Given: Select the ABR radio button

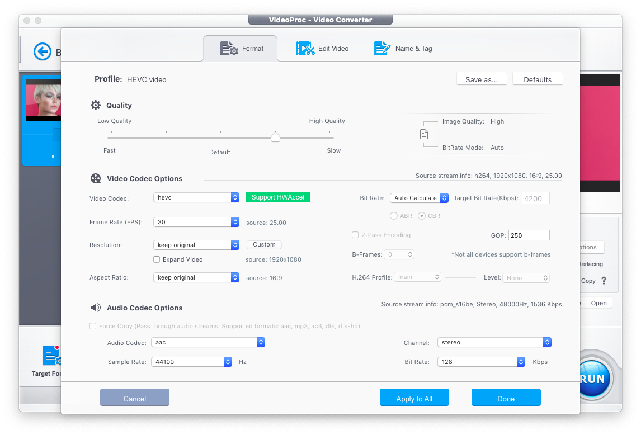Looking at the screenshot, I should pos(394,216).
